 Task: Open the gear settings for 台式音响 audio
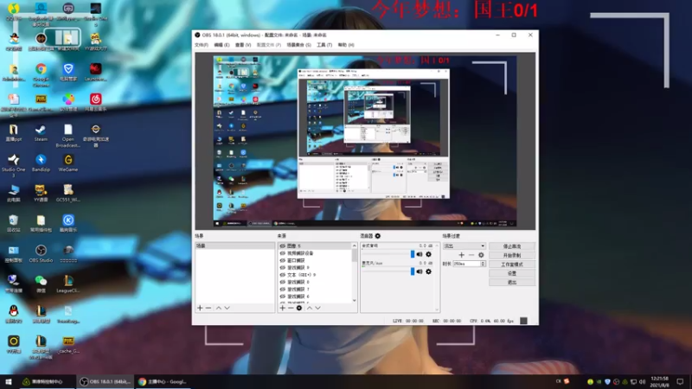tap(428, 254)
